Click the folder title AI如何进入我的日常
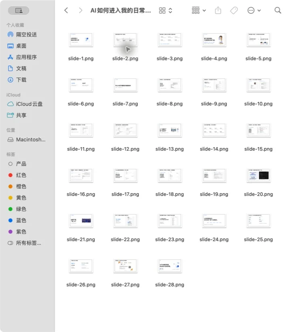Image resolution: width=289 pixels, height=332 pixels. point(121,11)
